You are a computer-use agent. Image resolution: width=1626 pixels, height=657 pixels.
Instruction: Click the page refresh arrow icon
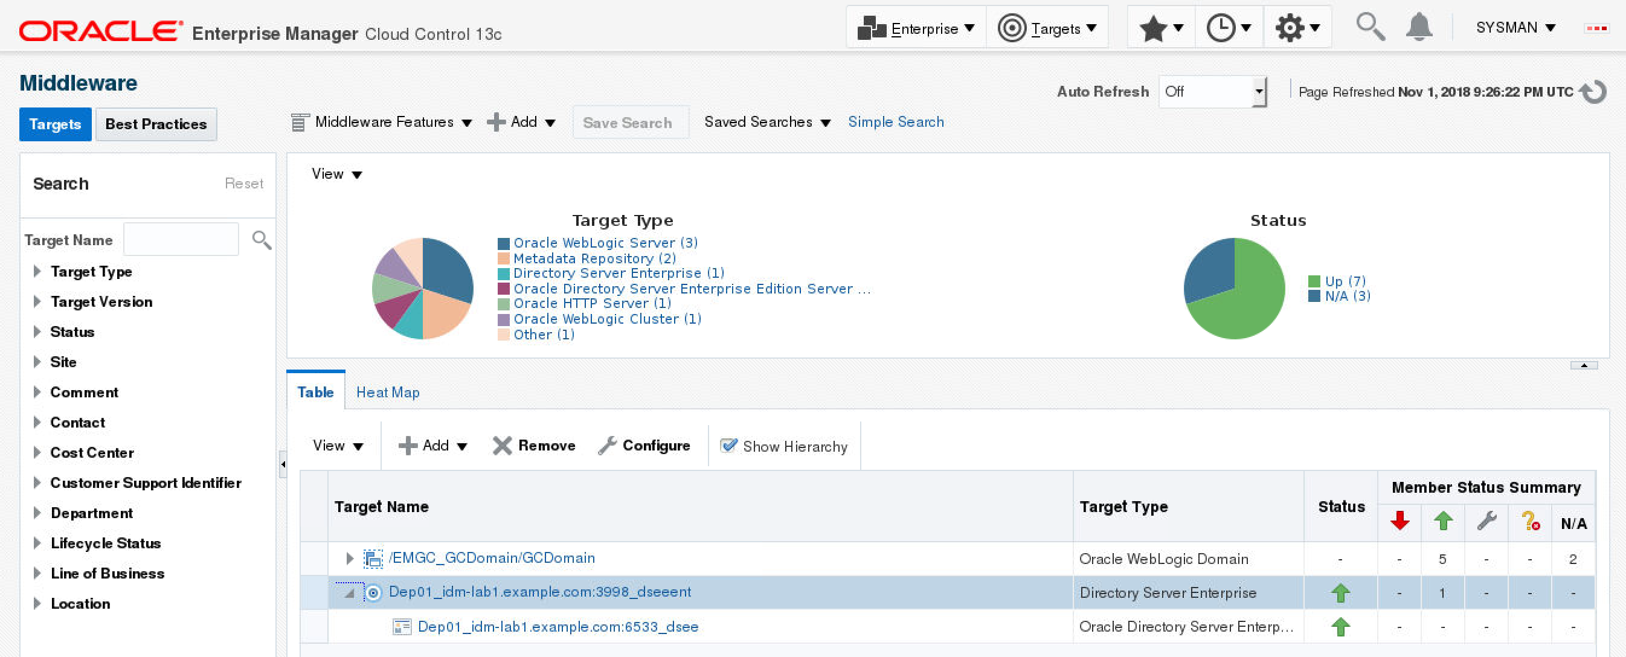[1593, 92]
